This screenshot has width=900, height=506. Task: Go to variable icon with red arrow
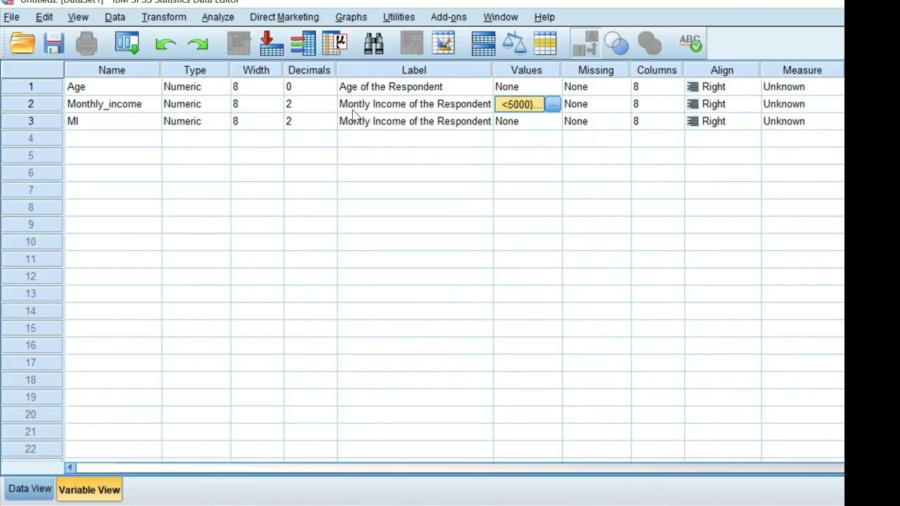pyautogui.click(x=271, y=44)
